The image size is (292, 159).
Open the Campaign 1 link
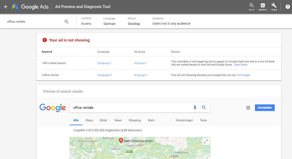click(x=104, y=63)
